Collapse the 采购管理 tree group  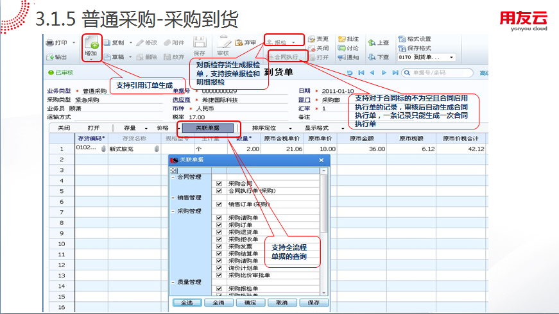click(x=173, y=211)
